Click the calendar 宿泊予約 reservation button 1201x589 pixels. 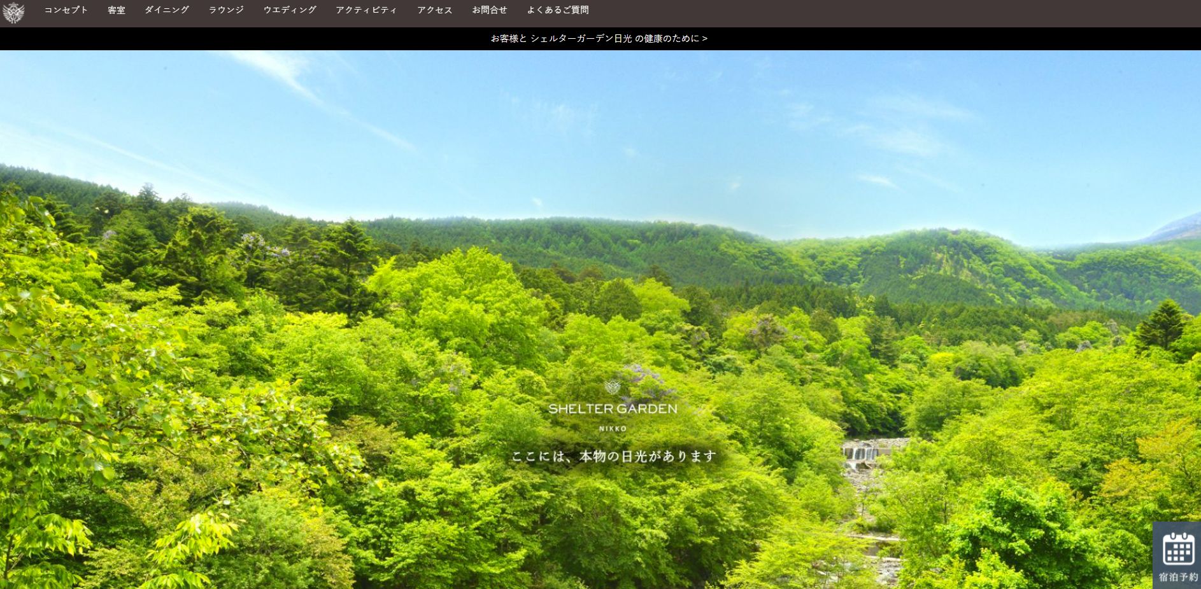click(x=1177, y=555)
